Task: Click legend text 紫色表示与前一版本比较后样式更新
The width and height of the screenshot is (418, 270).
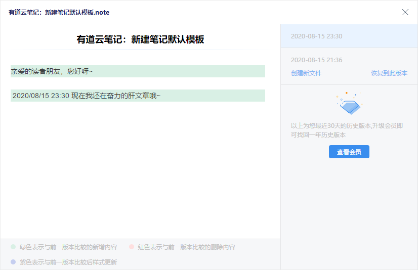Action: 68,262
